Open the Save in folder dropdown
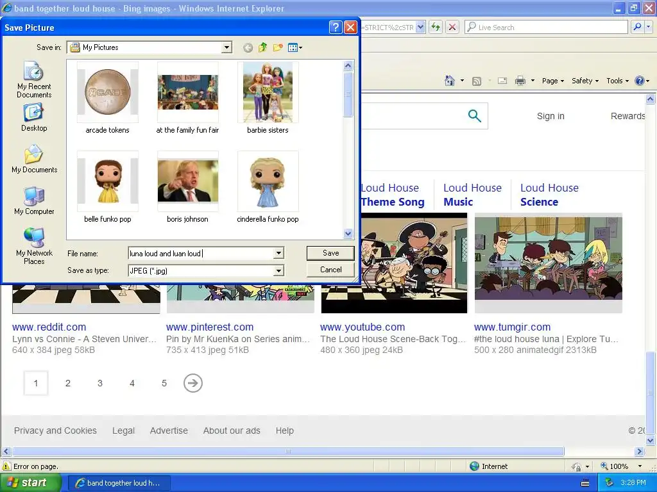 pyautogui.click(x=226, y=47)
